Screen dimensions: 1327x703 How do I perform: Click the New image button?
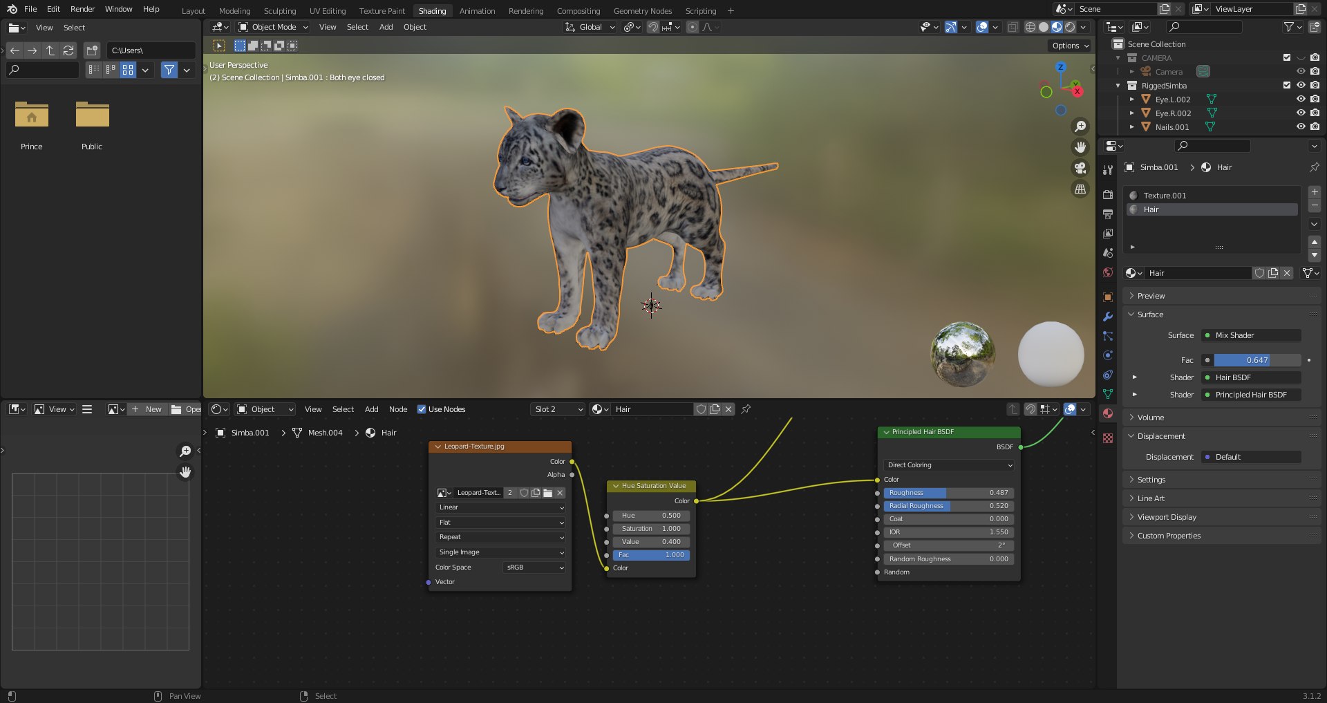[x=147, y=409]
